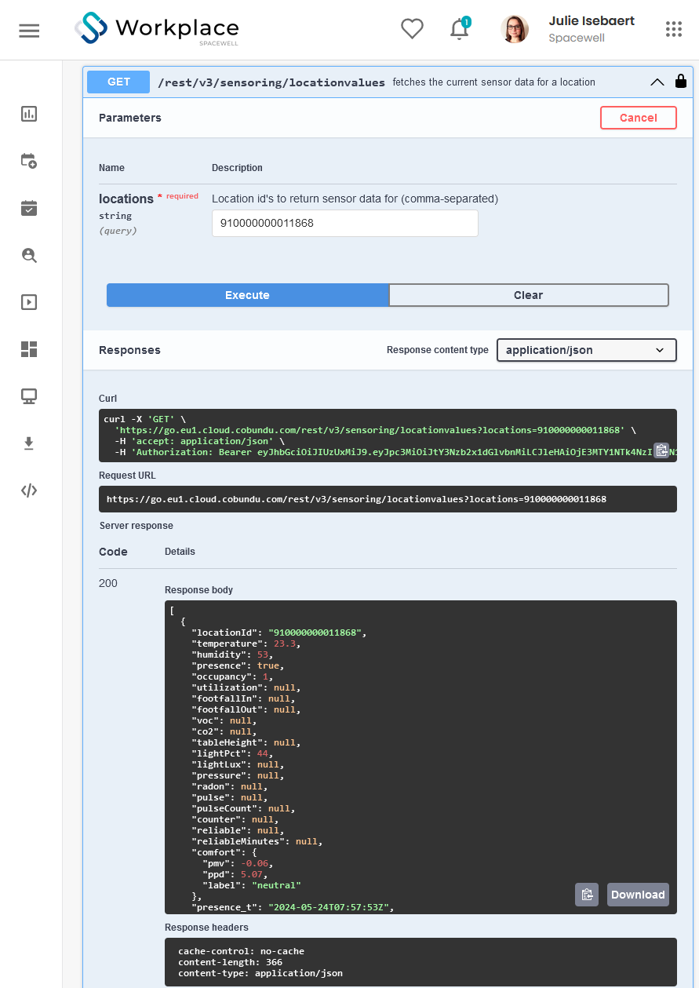The height and width of the screenshot is (988, 699).
Task: Click the "label": "neutral" line
Action: 252,885
